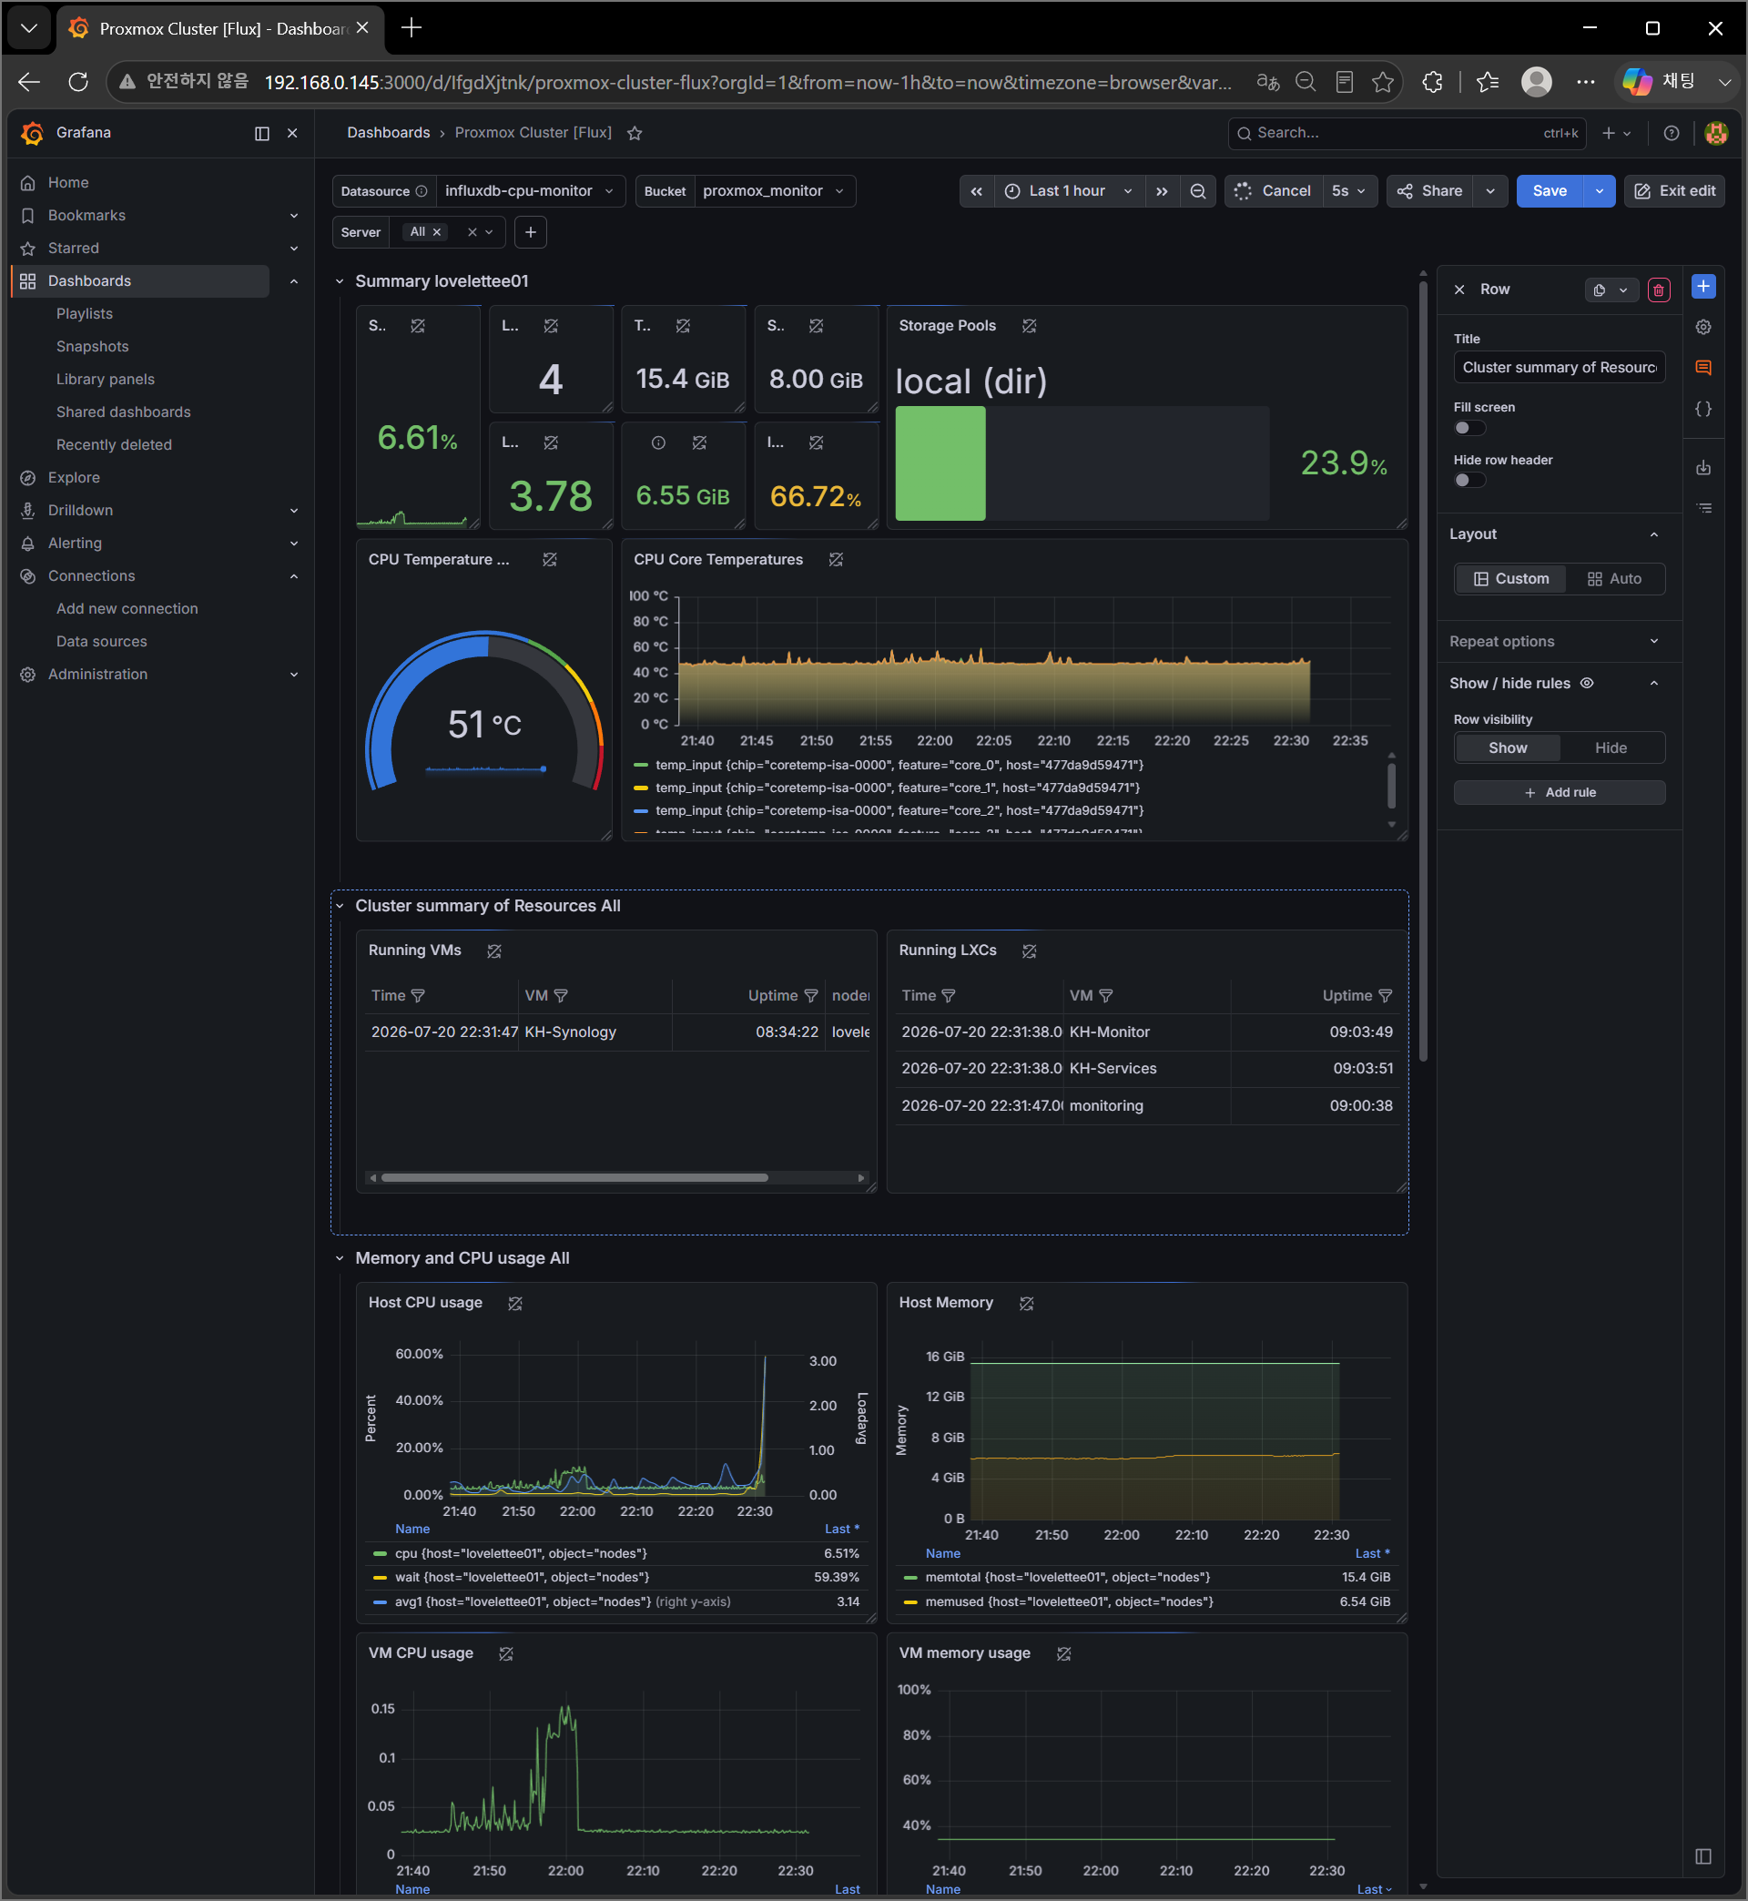This screenshot has width=1748, height=1901.
Task: Filter the Running VMs Uptime column
Action: (810, 996)
